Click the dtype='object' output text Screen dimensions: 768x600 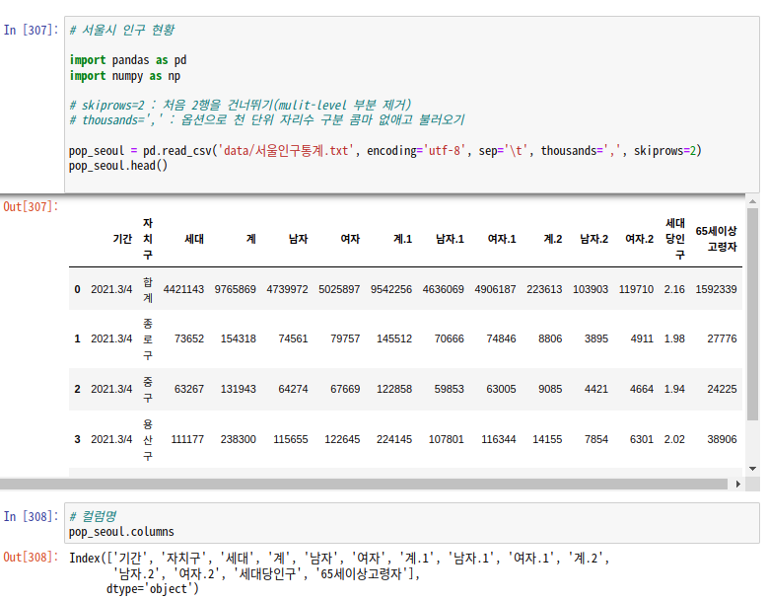click(x=153, y=589)
